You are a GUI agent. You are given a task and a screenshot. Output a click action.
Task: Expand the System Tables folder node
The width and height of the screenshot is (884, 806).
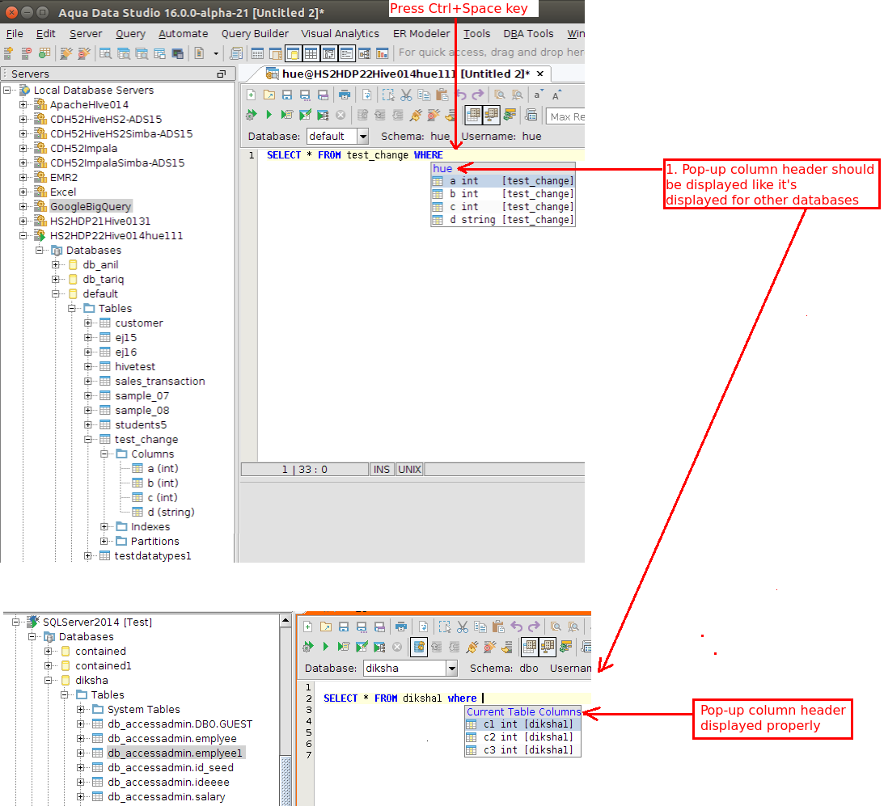[81, 709]
